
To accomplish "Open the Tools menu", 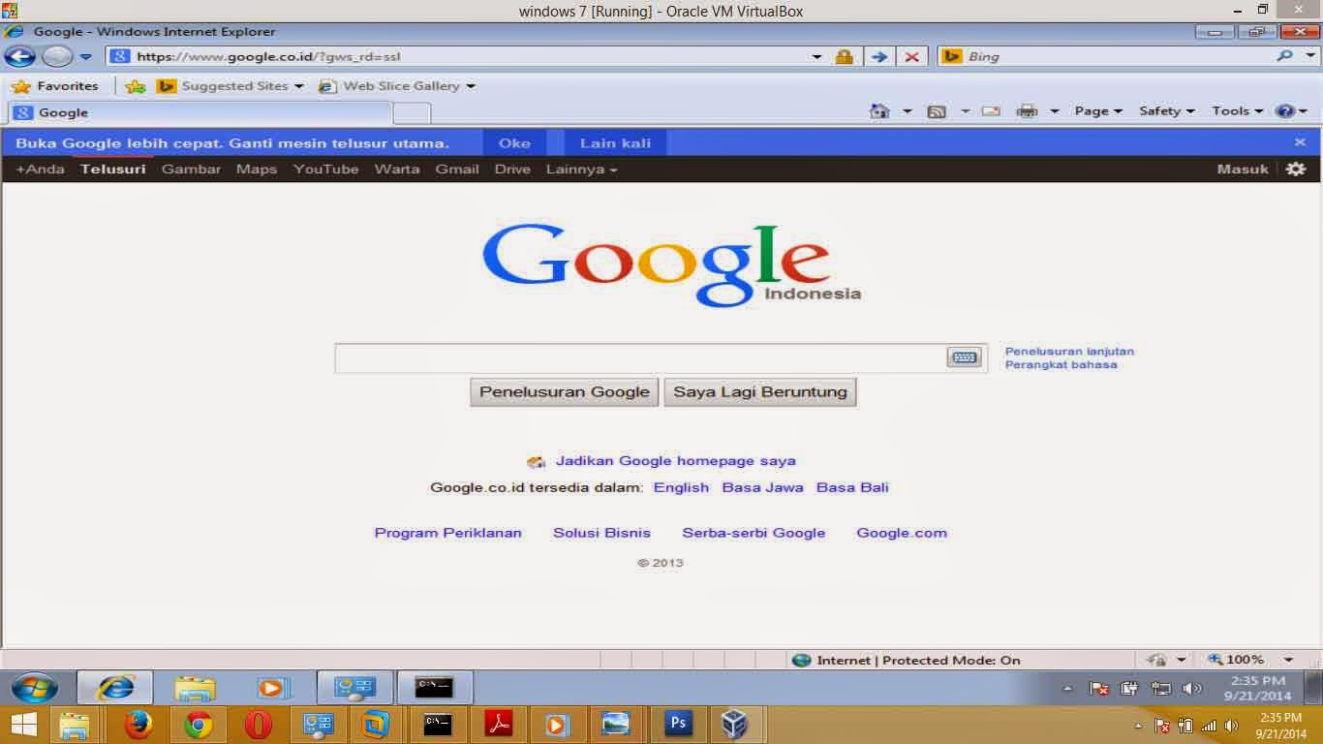I will point(1238,111).
